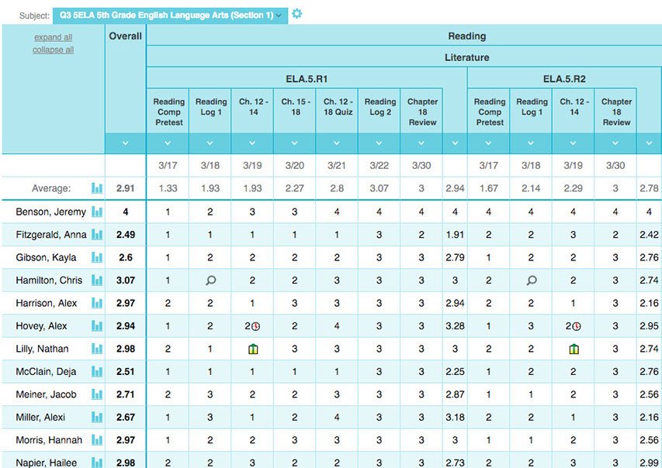
Task: Click magnifier in Hamilton's ELA.5.R1 Reading Log 1
Action: point(210,280)
